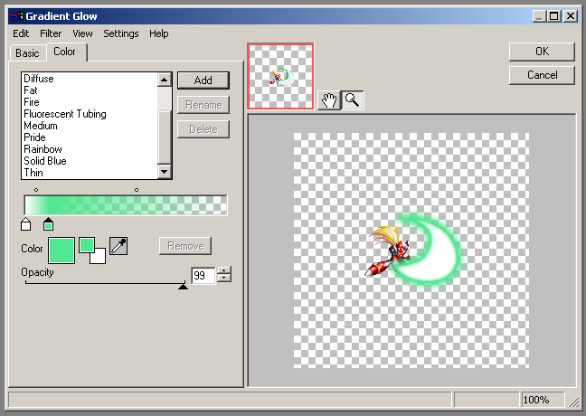586x416 pixels.
Task: Click the left opacity stop above gradient
Action: click(x=35, y=190)
